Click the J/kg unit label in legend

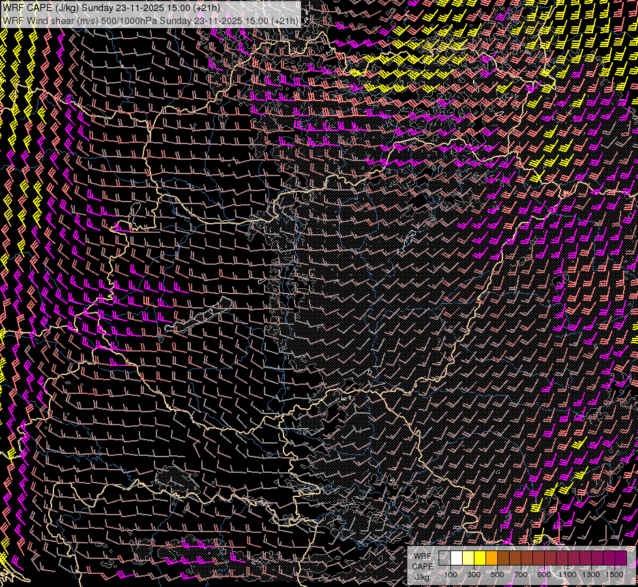tap(422, 577)
